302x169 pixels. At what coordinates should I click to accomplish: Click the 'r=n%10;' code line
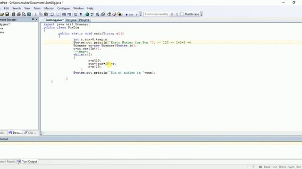(x=94, y=61)
